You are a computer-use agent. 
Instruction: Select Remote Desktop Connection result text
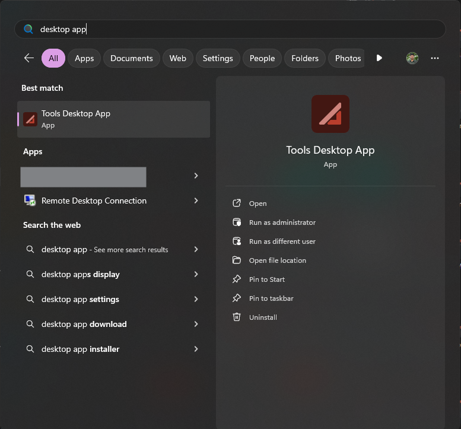click(94, 201)
